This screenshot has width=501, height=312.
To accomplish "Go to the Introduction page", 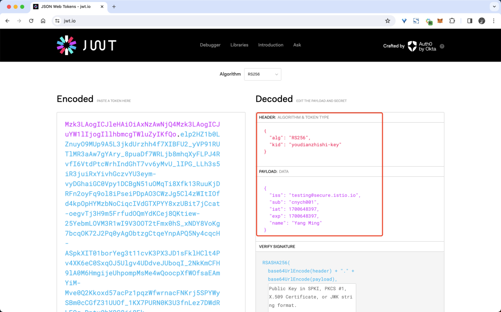I will click(x=270, y=45).
